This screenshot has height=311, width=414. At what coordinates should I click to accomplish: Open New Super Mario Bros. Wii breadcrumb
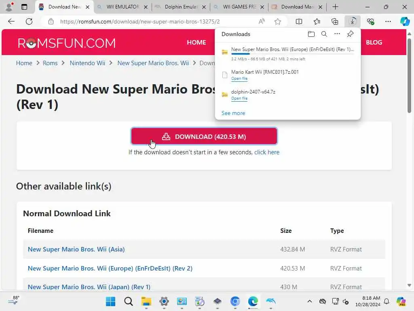point(153,63)
